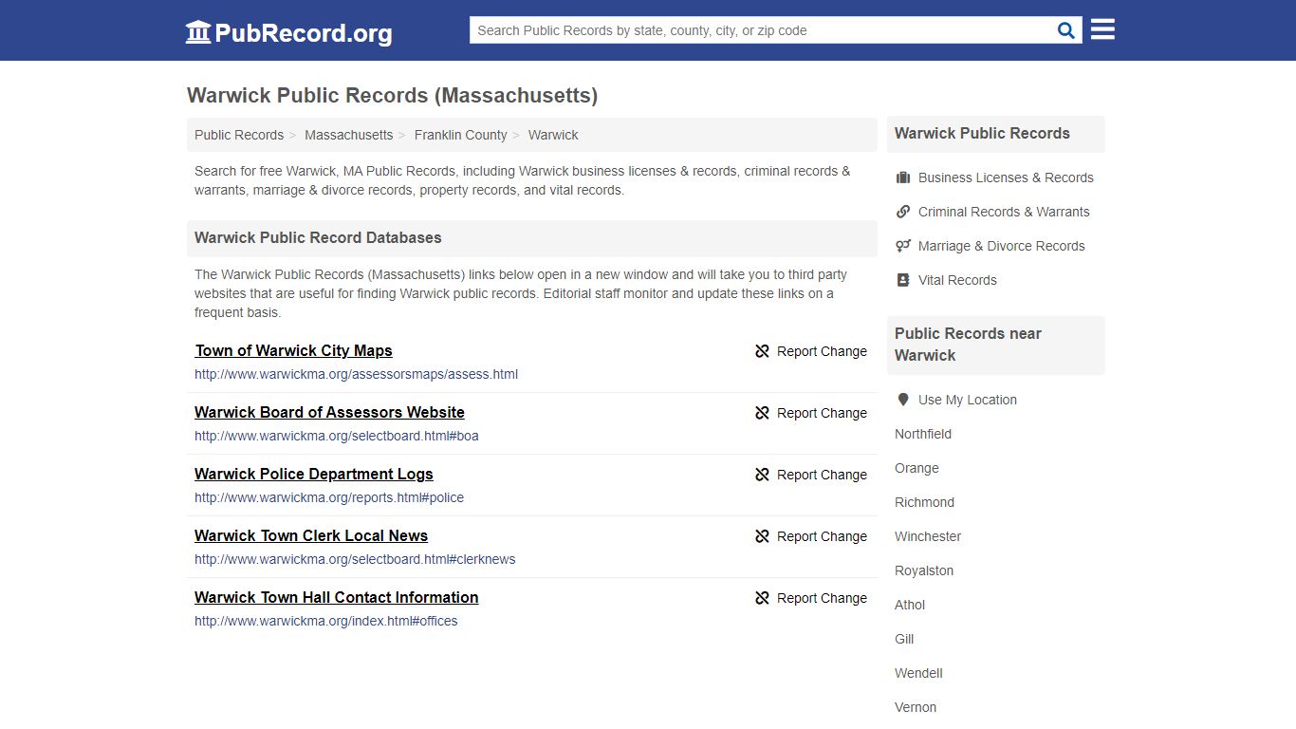Open Warwick Town Clerk Local News link

tap(311, 535)
